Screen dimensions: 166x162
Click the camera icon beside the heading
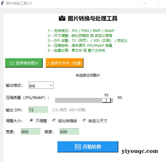62,19
